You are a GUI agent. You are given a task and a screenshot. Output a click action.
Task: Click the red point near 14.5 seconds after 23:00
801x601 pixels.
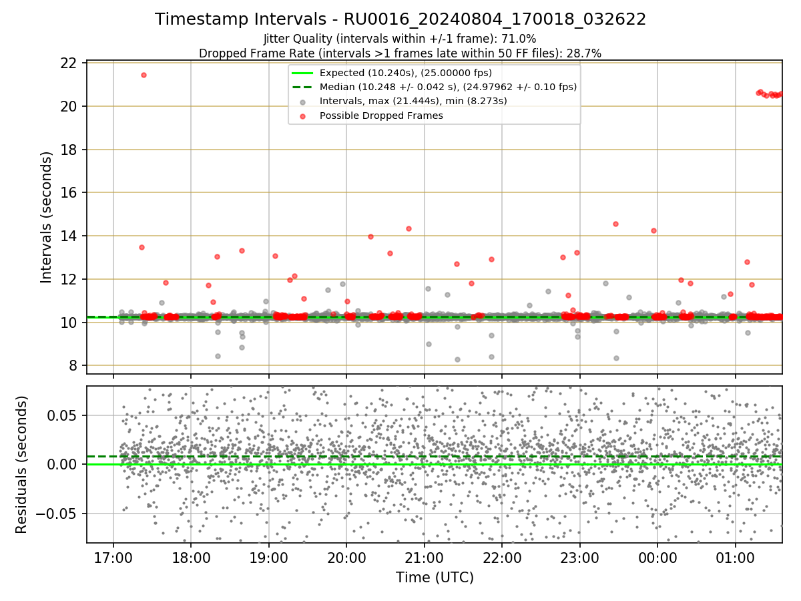(615, 224)
